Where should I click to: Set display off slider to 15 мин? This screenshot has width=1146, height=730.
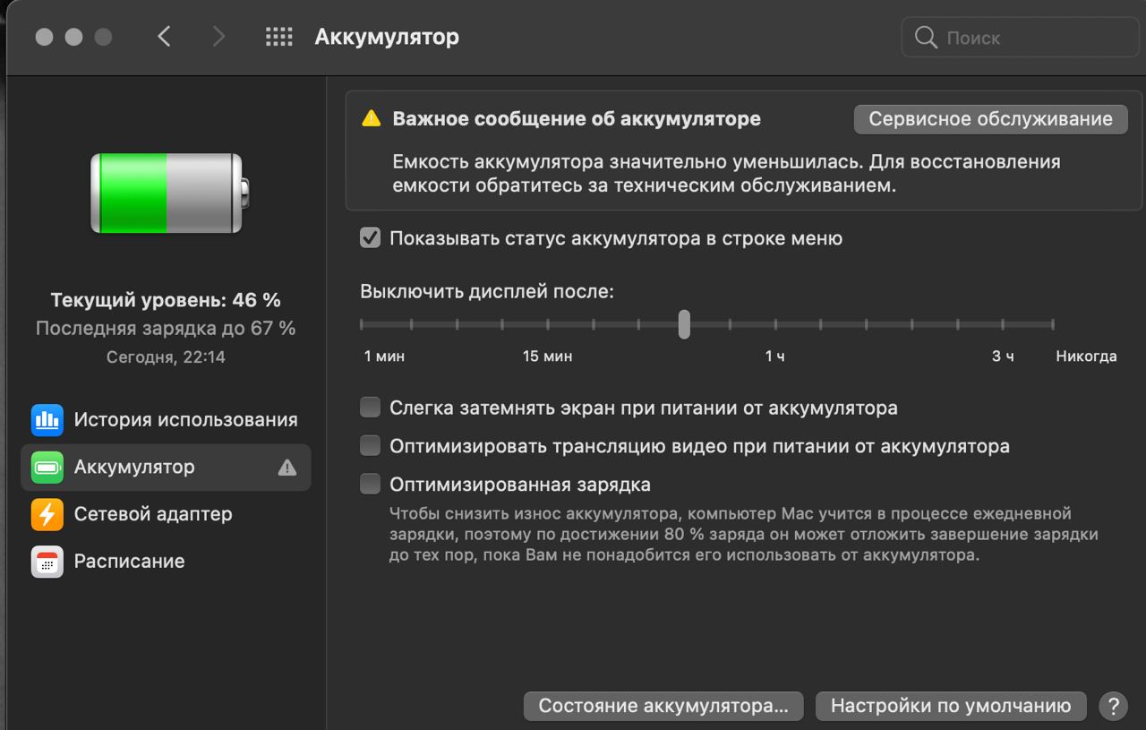coord(548,324)
